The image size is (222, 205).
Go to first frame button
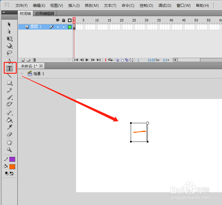(x=76, y=60)
